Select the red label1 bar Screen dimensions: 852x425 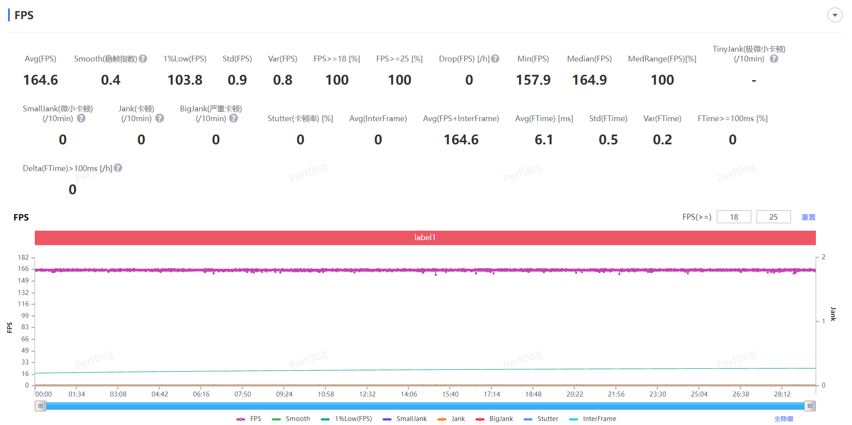coord(425,237)
